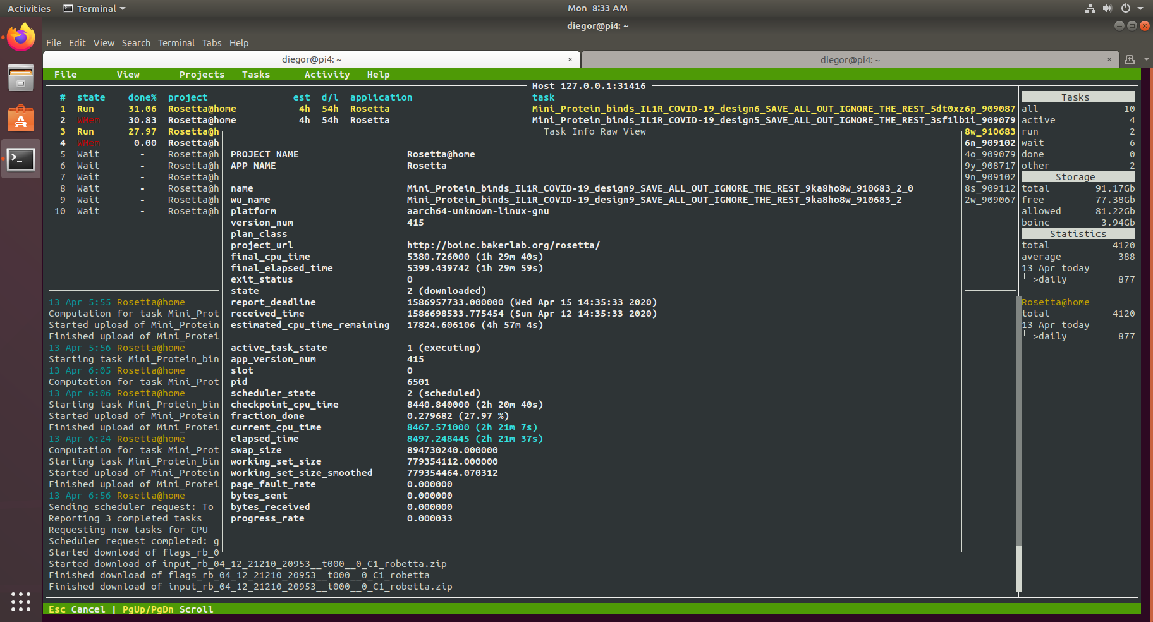
Task: Select the first diegor@pi4 tab
Action: point(311,59)
